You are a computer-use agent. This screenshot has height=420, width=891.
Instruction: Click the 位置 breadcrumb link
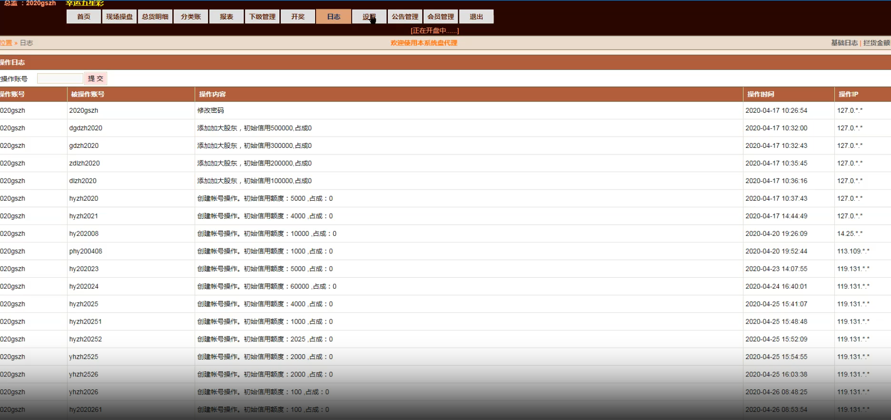[6, 43]
